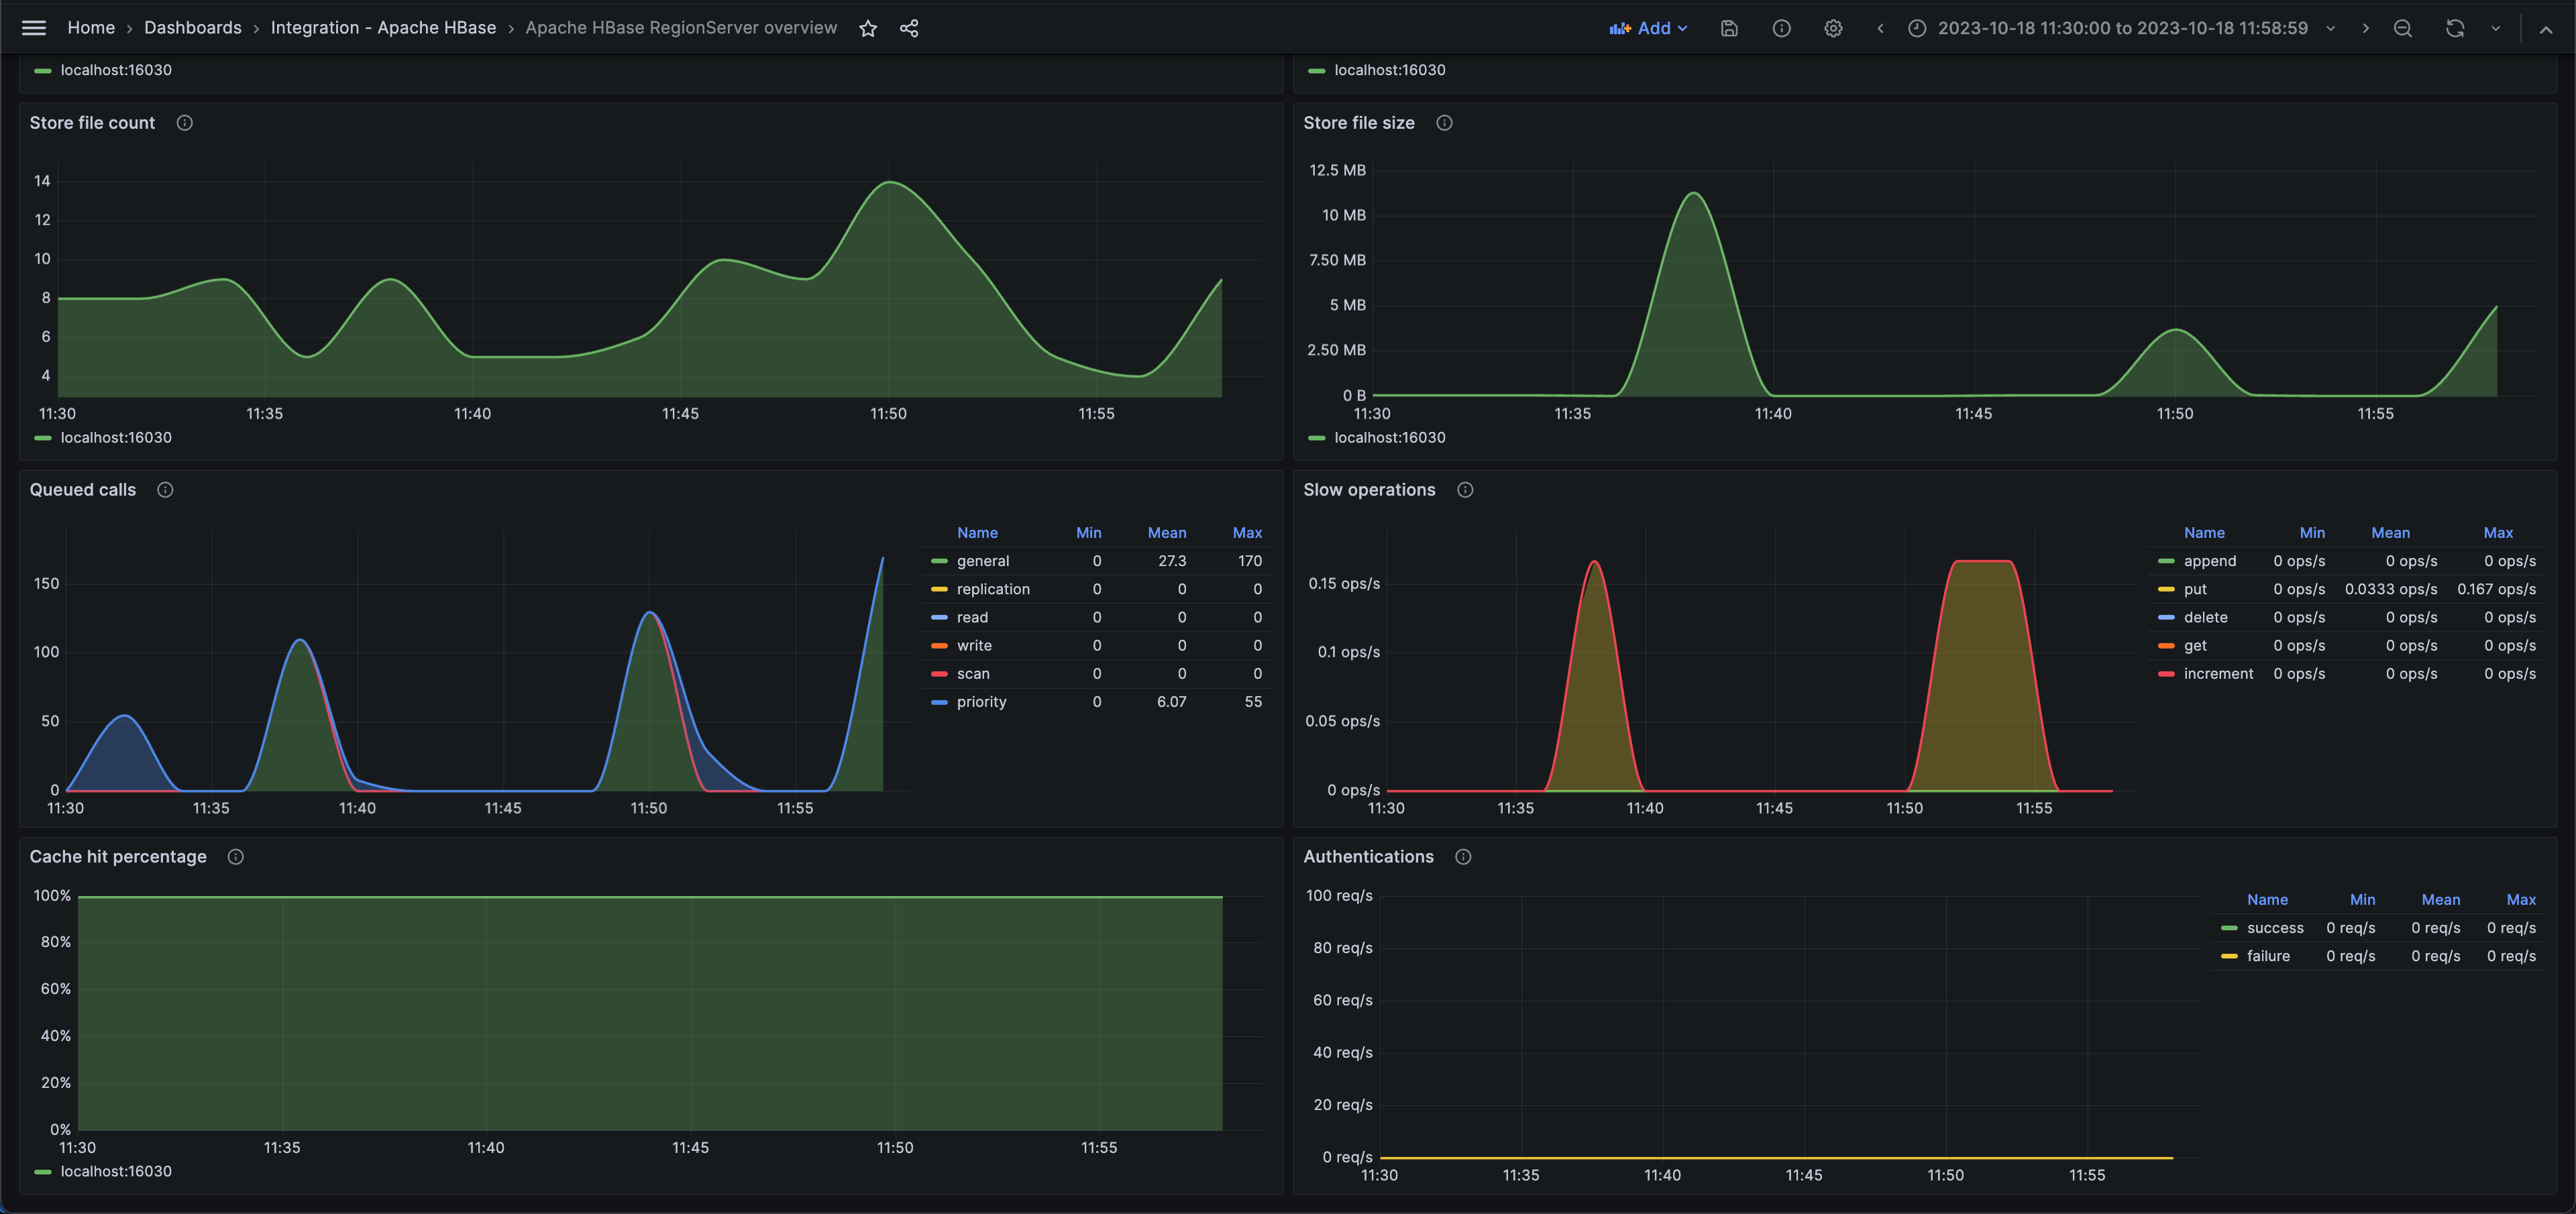Toggle the general series in Queued calls legend
This screenshot has height=1214, width=2576.
point(982,561)
